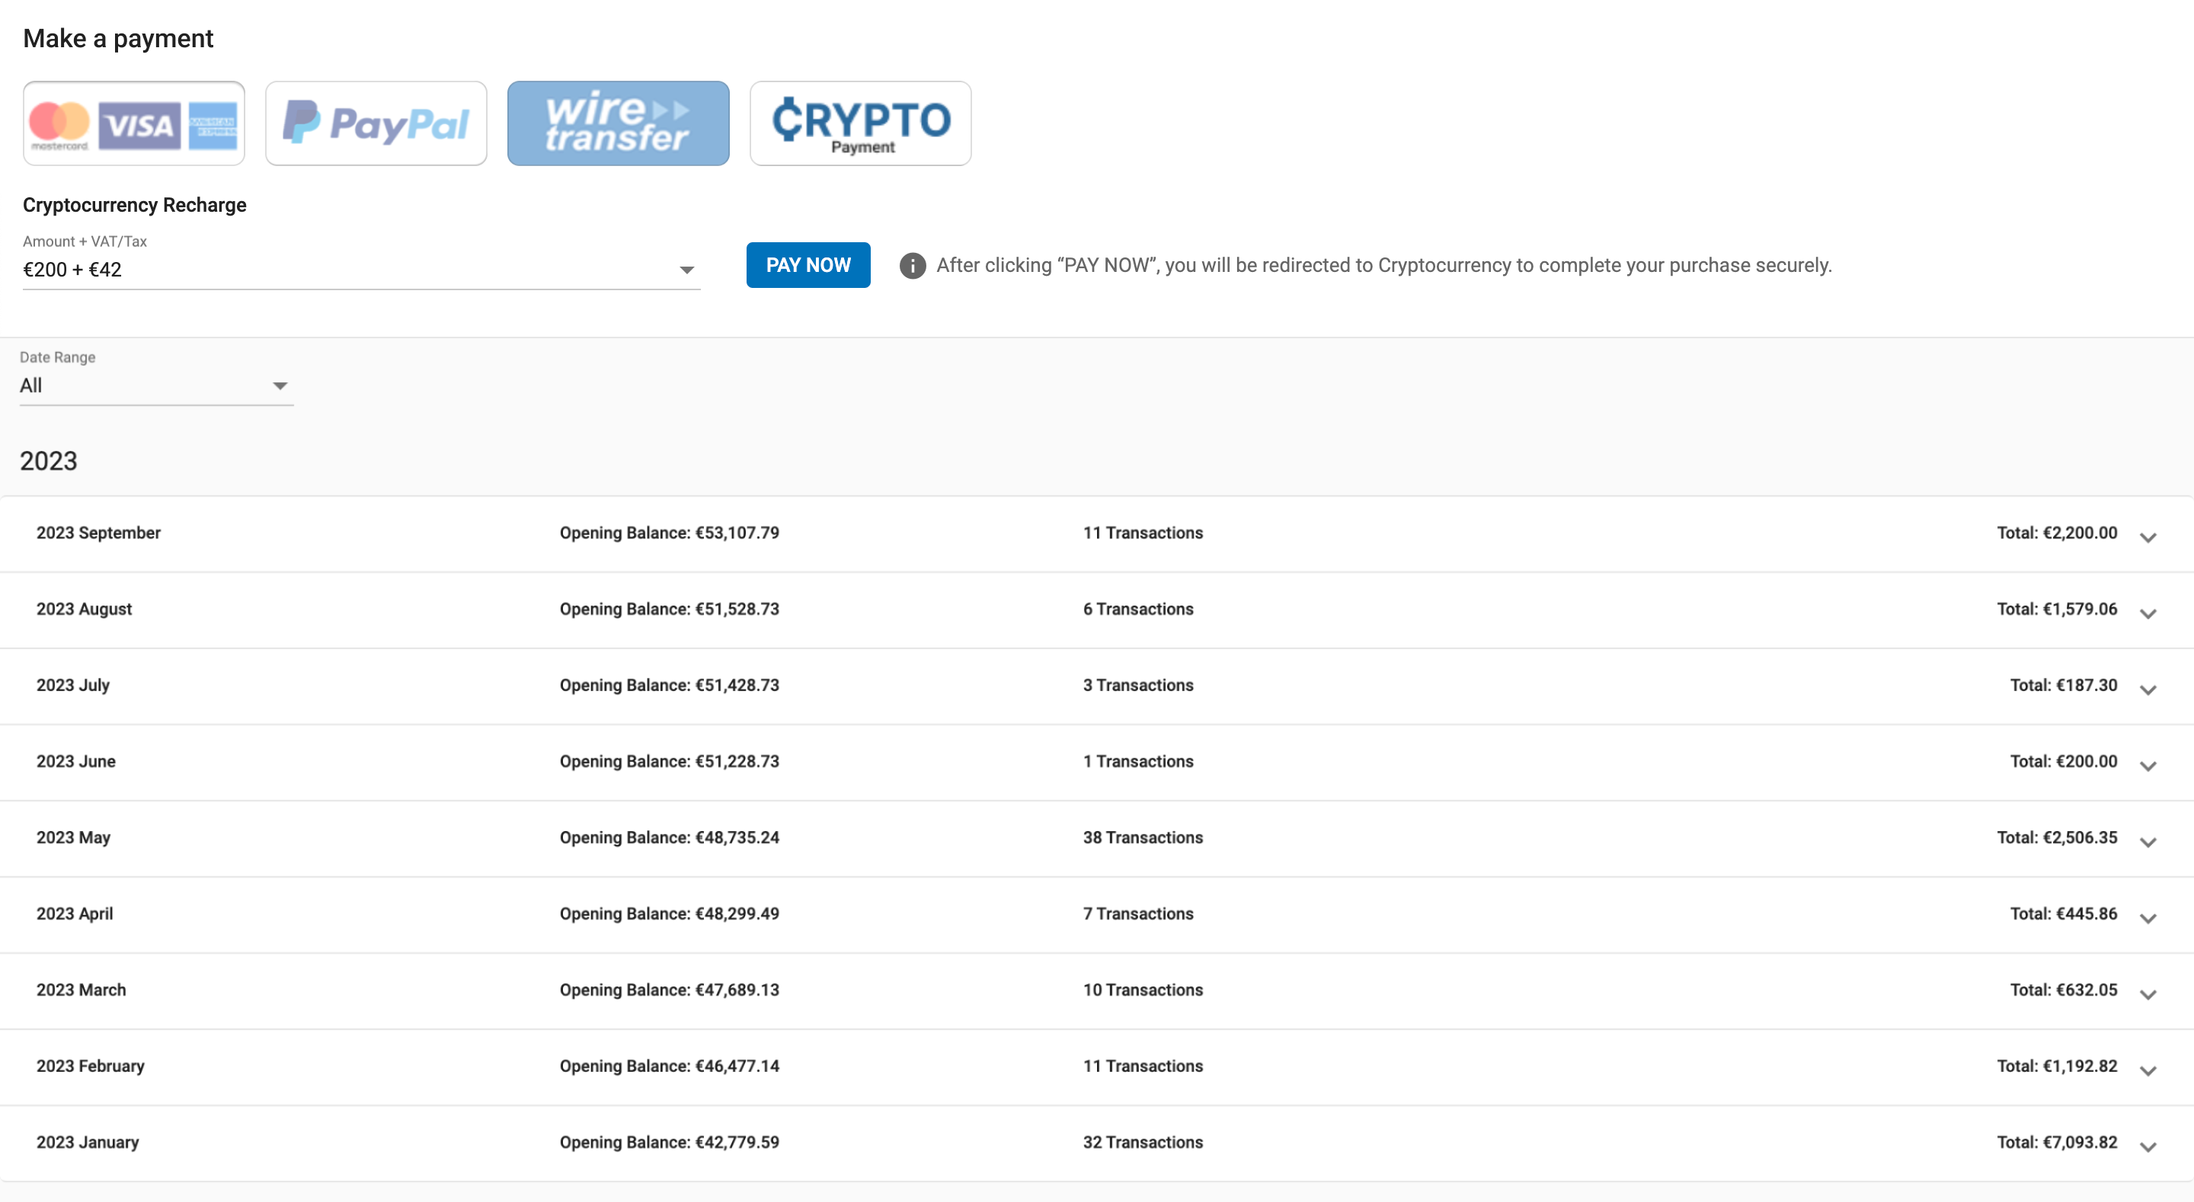2194x1202 pixels.
Task: Click the '2023 August' row label
Action: (85, 609)
